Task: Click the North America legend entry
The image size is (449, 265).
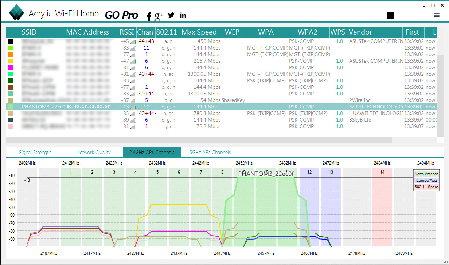Action: pos(426,174)
